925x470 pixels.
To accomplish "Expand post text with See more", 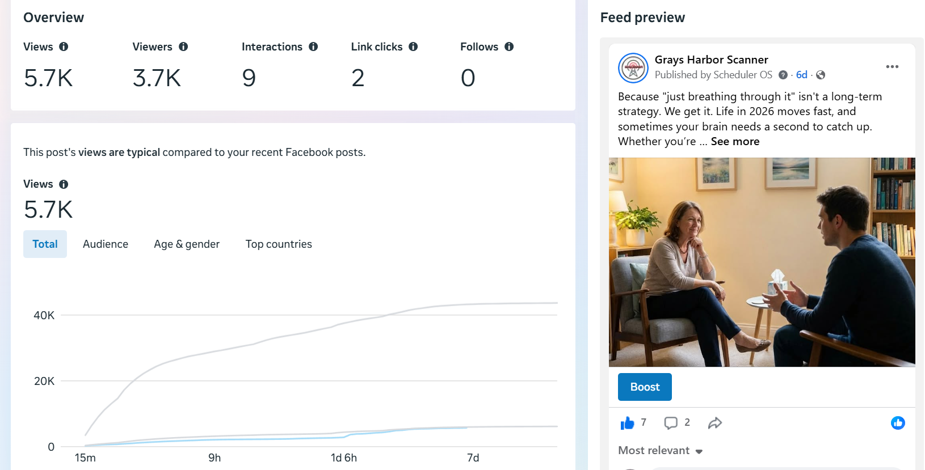I will (x=735, y=142).
